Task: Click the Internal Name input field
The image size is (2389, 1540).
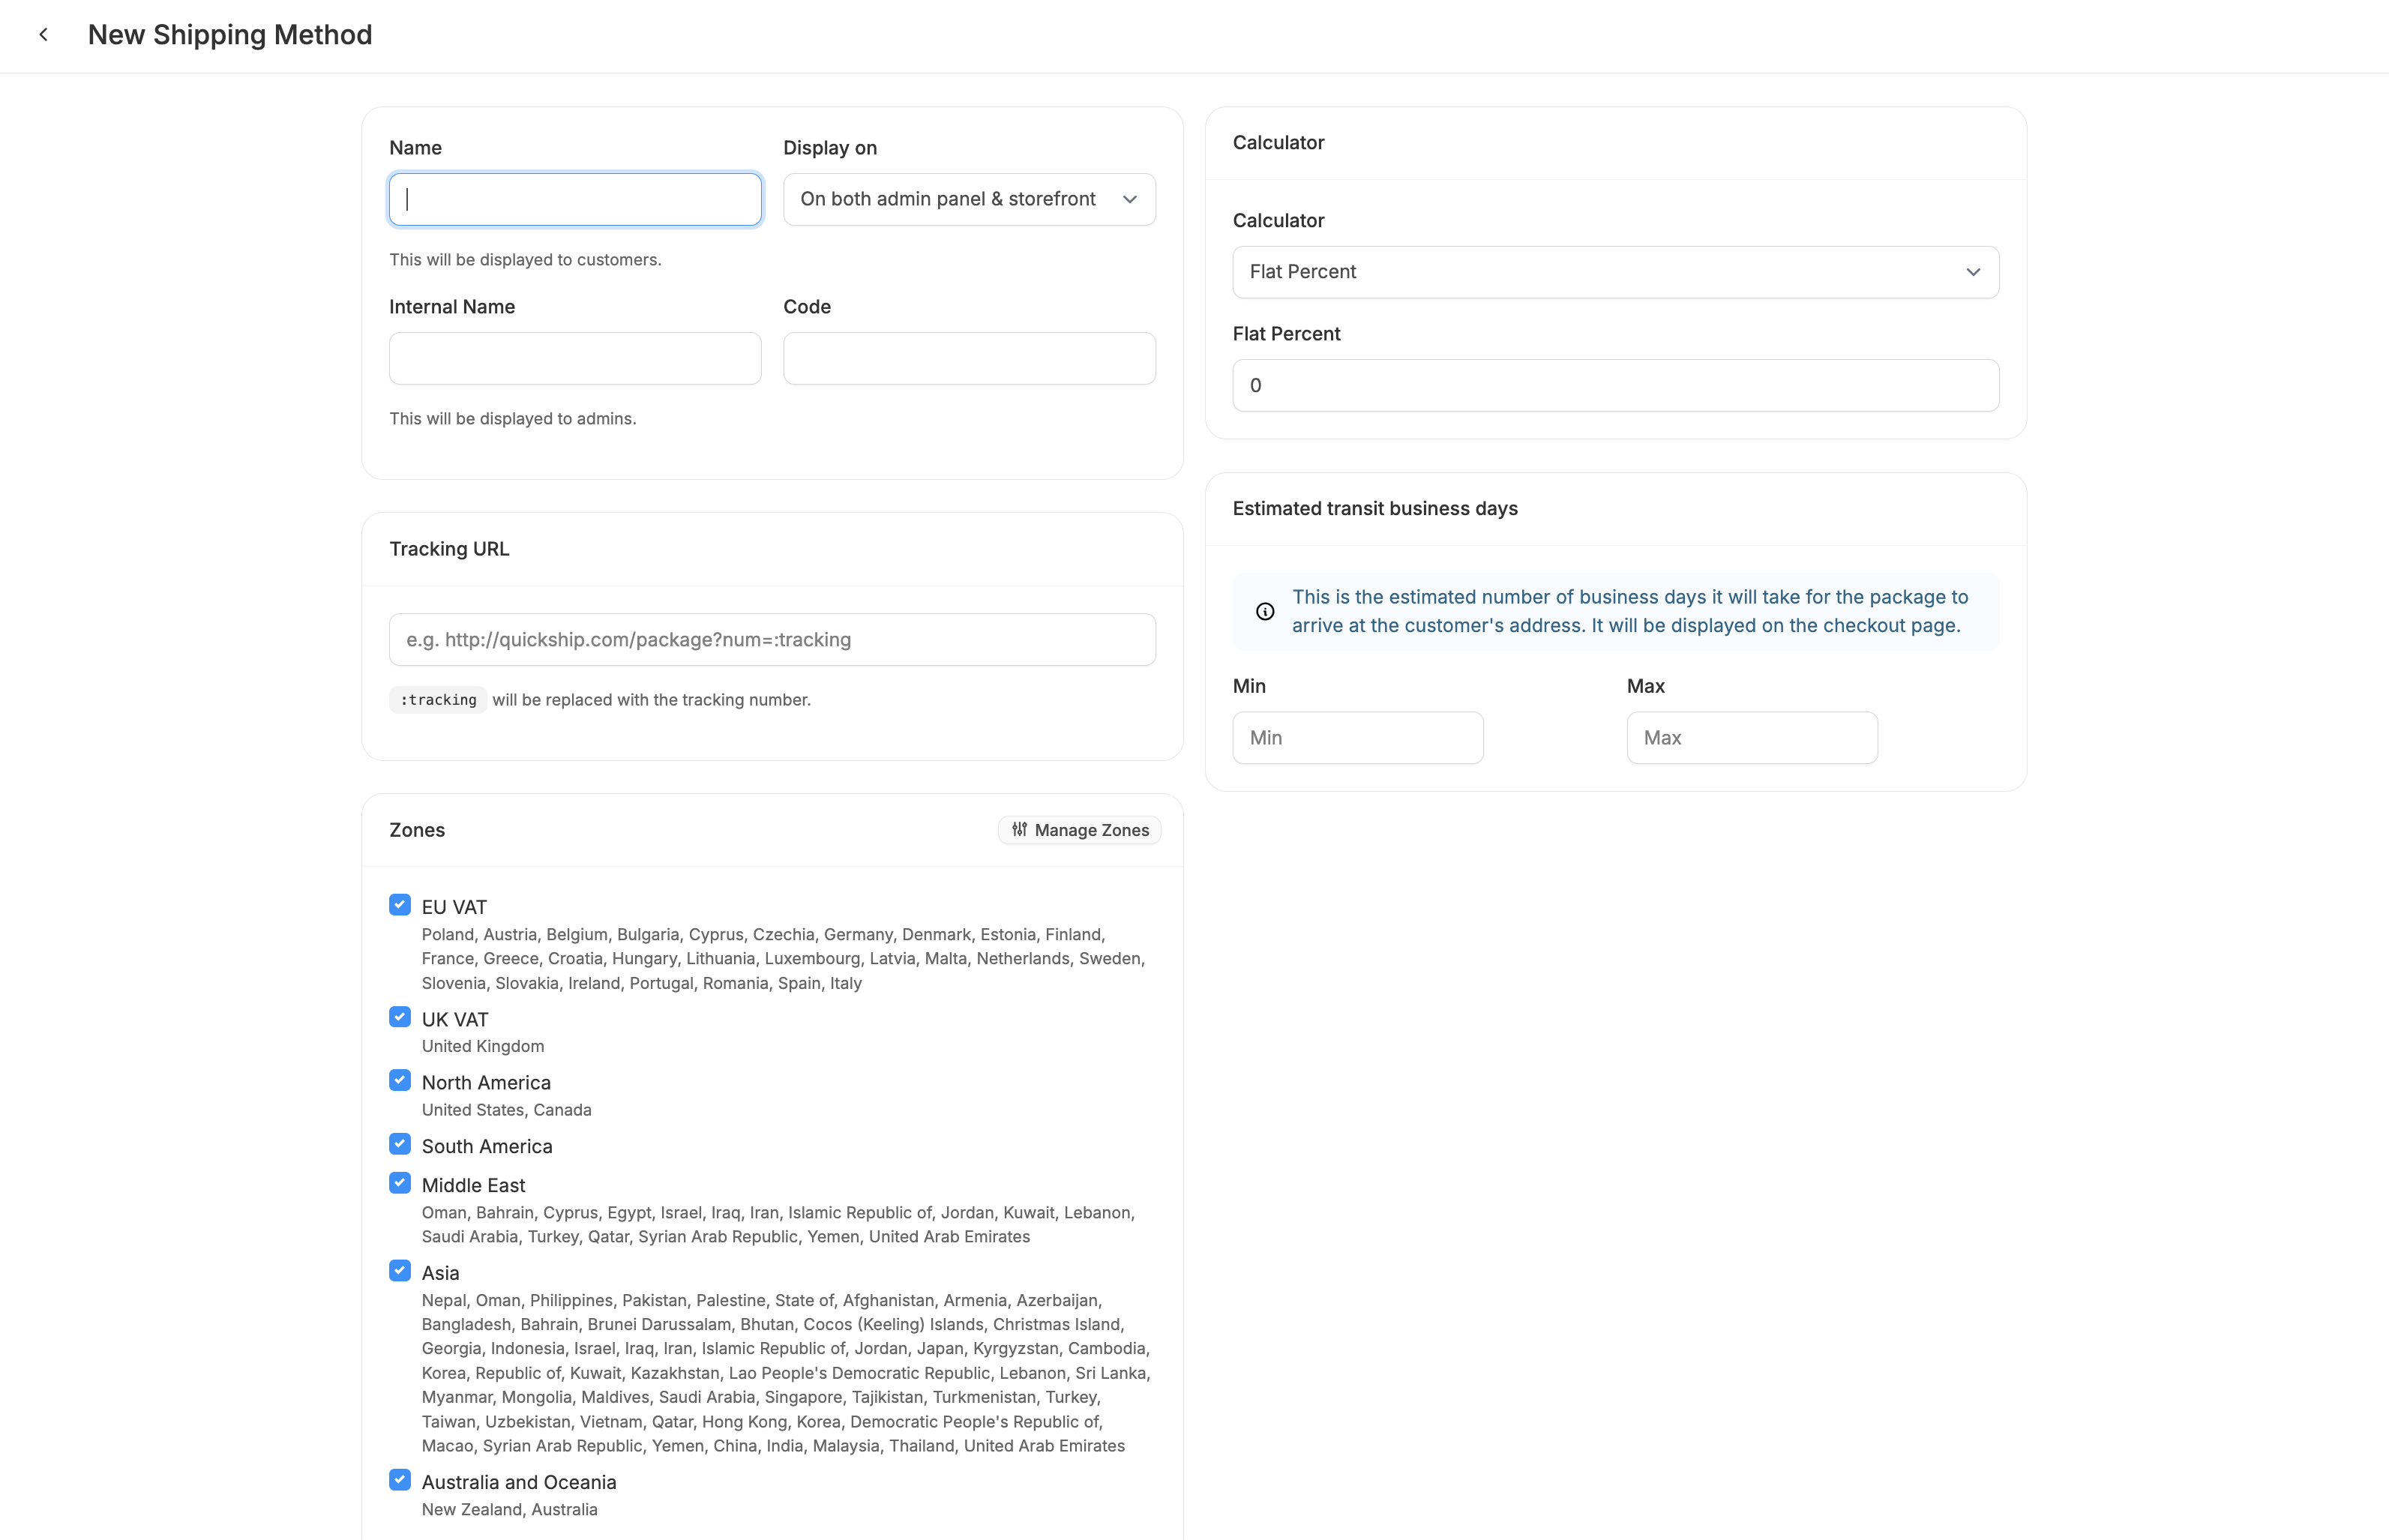Action: tap(575, 358)
